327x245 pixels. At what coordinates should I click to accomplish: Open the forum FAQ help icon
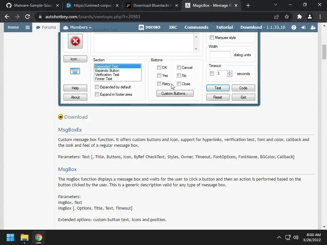click(294, 27)
